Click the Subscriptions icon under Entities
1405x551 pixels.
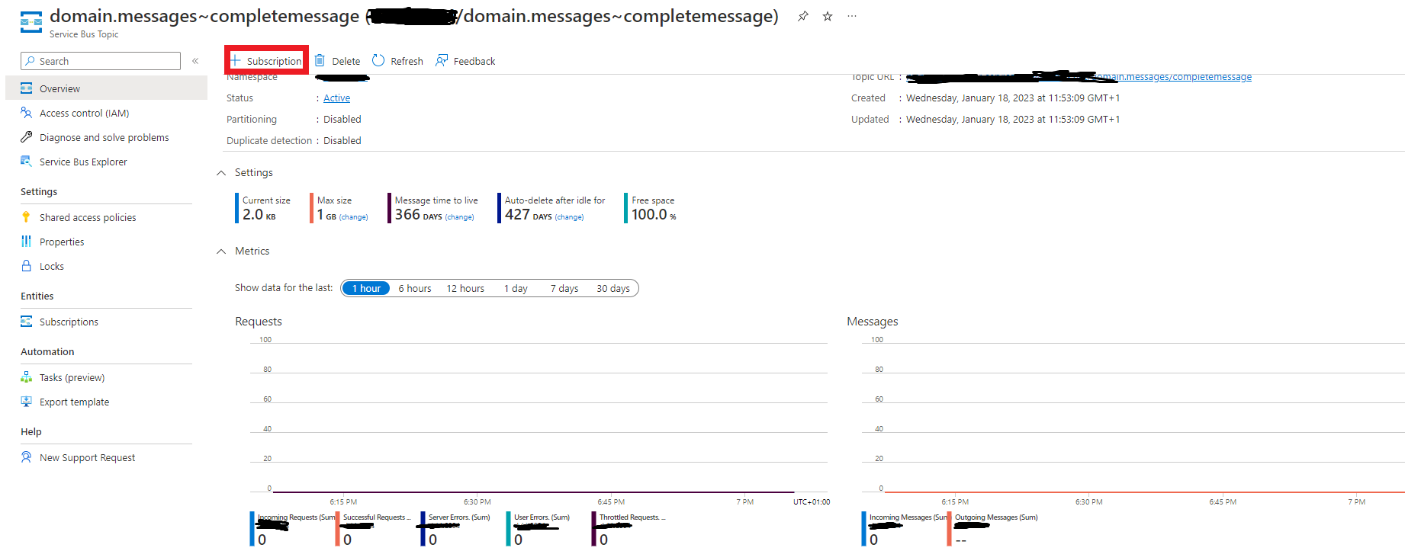(x=27, y=322)
